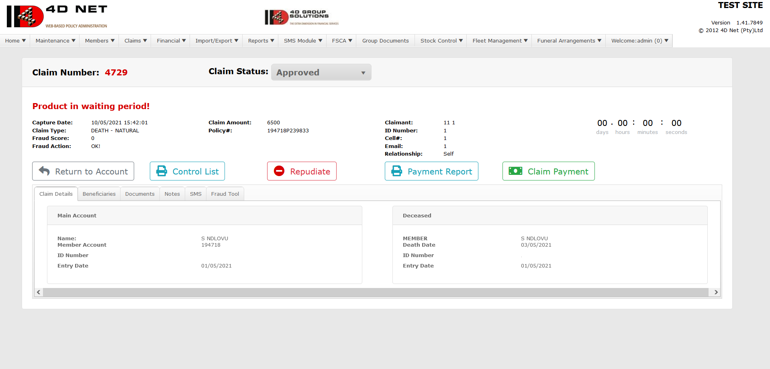Click the Control List button
This screenshot has height=369, width=770.
187,171
